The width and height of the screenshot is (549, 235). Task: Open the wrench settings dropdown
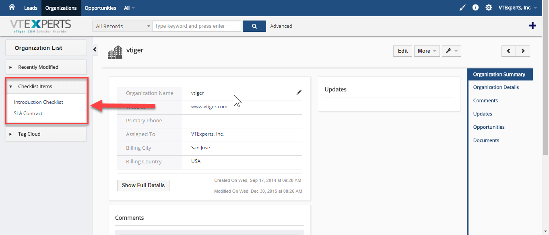click(452, 51)
